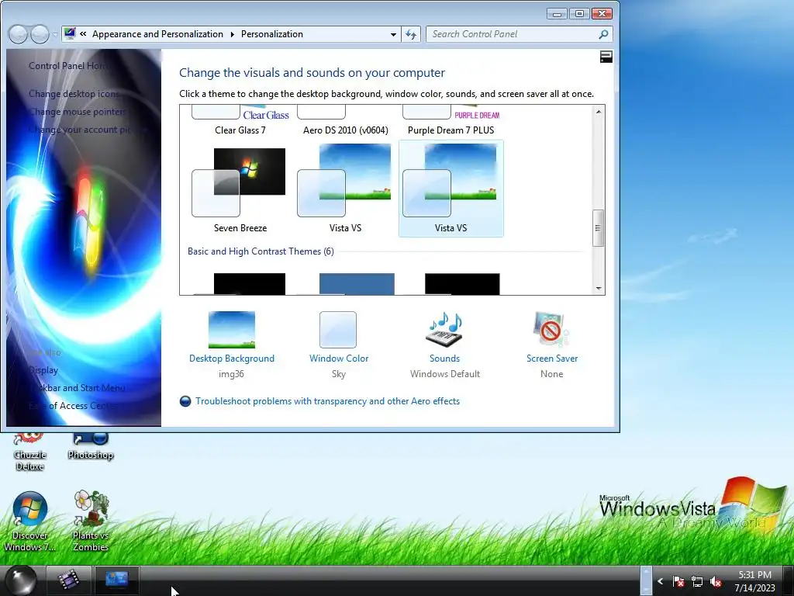Screen dimensions: 794x596
Task: Click the muted volume tray icon
Action: pyautogui.click(x=716, y=581)
